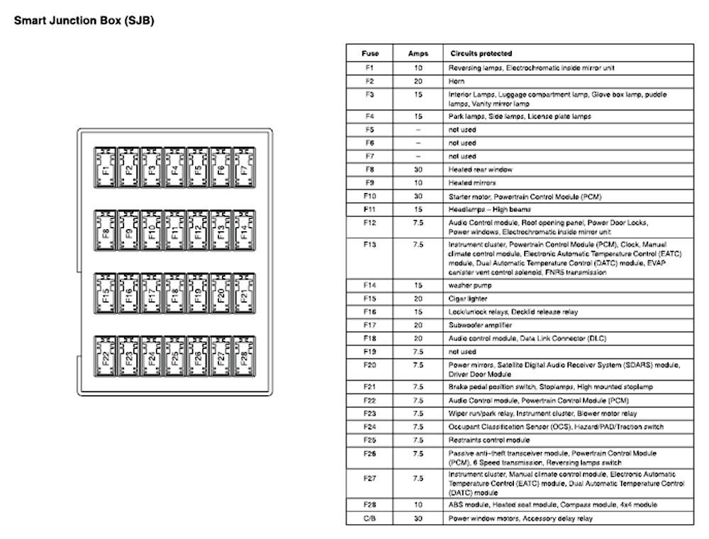The image size is (709, 539).
Task: Select fuse F12 in the diagram
Action: click(198, 230)
